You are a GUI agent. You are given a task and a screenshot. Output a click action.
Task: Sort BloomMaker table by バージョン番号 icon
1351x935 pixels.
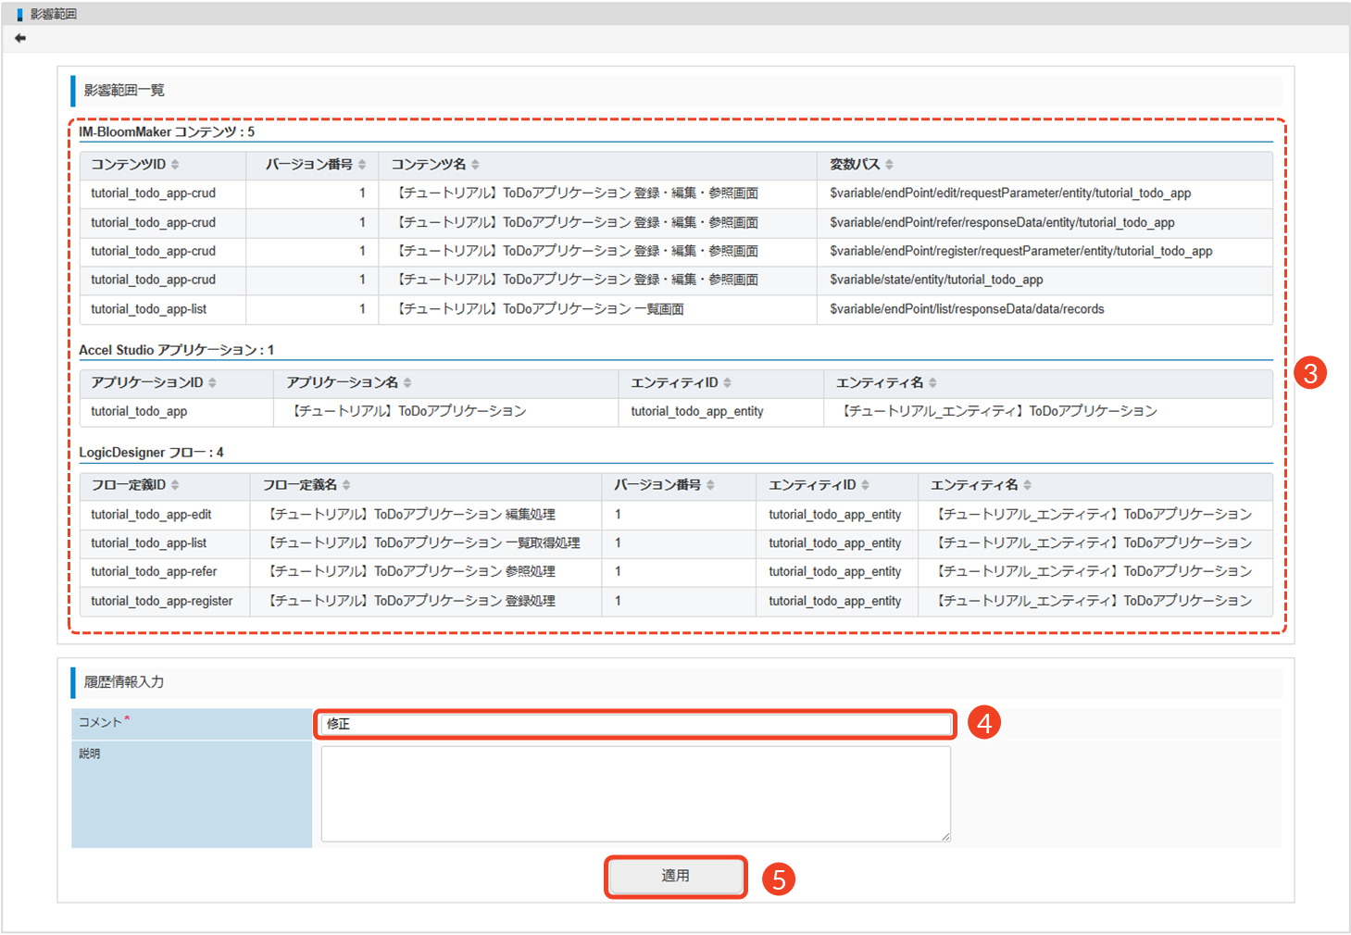point(362,165)
